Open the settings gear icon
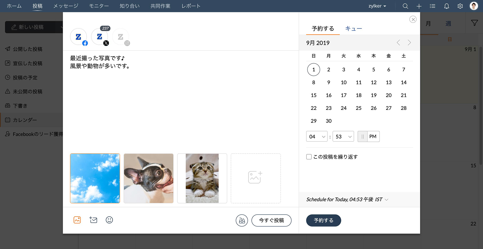The height and width of the screenshot is (249, 483). (460, 6)
